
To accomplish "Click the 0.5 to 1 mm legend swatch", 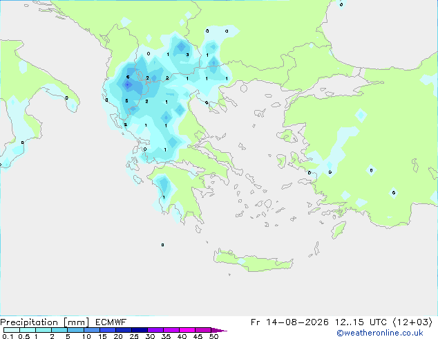I will pyautogui.click(x=28, y=330).
